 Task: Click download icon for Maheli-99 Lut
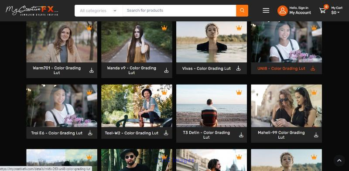(316, 135)
